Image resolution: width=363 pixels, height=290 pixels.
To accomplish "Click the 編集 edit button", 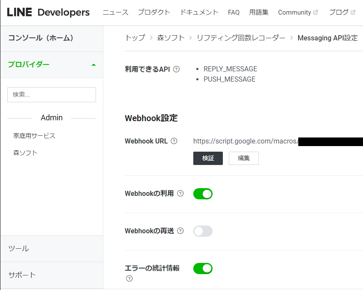I will pyautogui.click(x=244, y=158).
